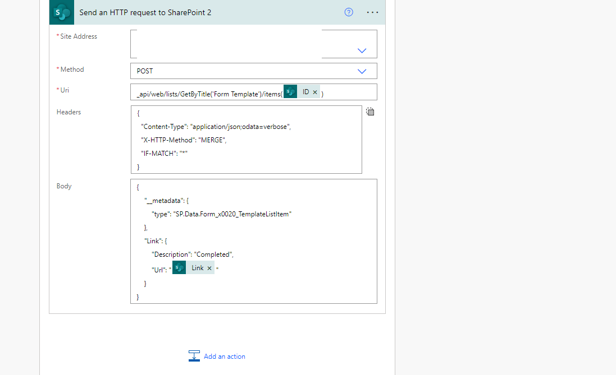The width and height of the screenshot is (616, 375).
Task: Click the Add an action icon
Action: tap(194, 356)
